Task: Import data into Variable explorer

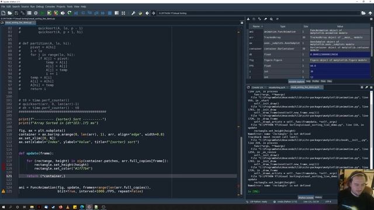Action: (x=248, y=19)
